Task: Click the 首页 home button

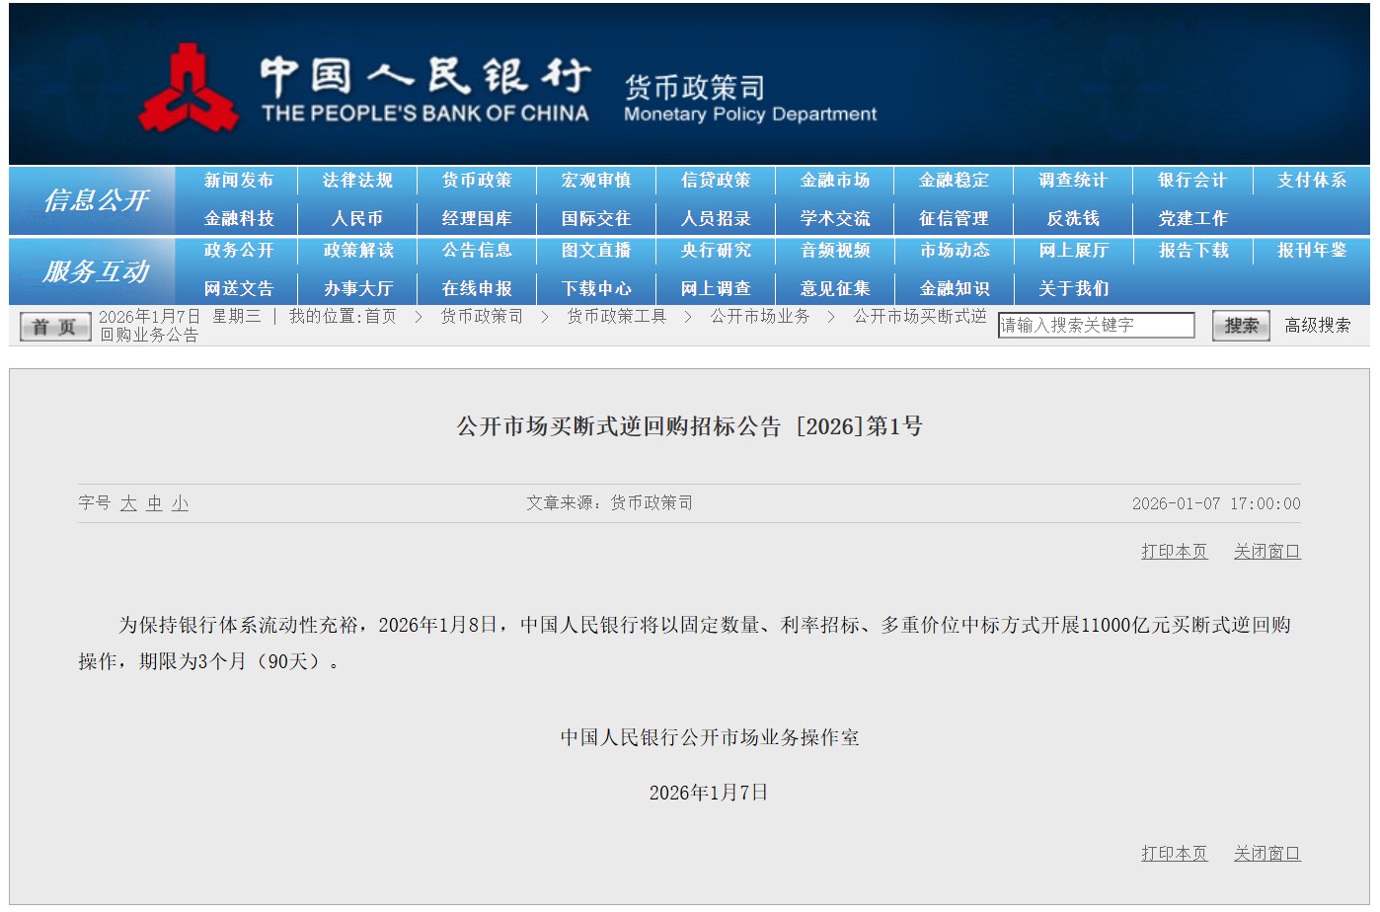Action: click(55, 327)
